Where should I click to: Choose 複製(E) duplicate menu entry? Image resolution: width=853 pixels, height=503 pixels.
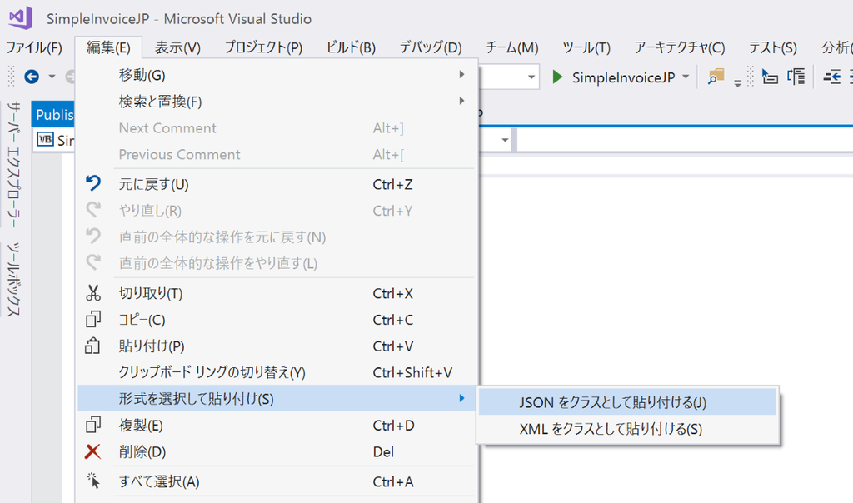coord(277,426)
